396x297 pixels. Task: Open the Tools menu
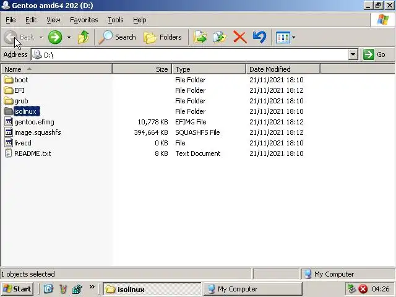coord(116,20)
